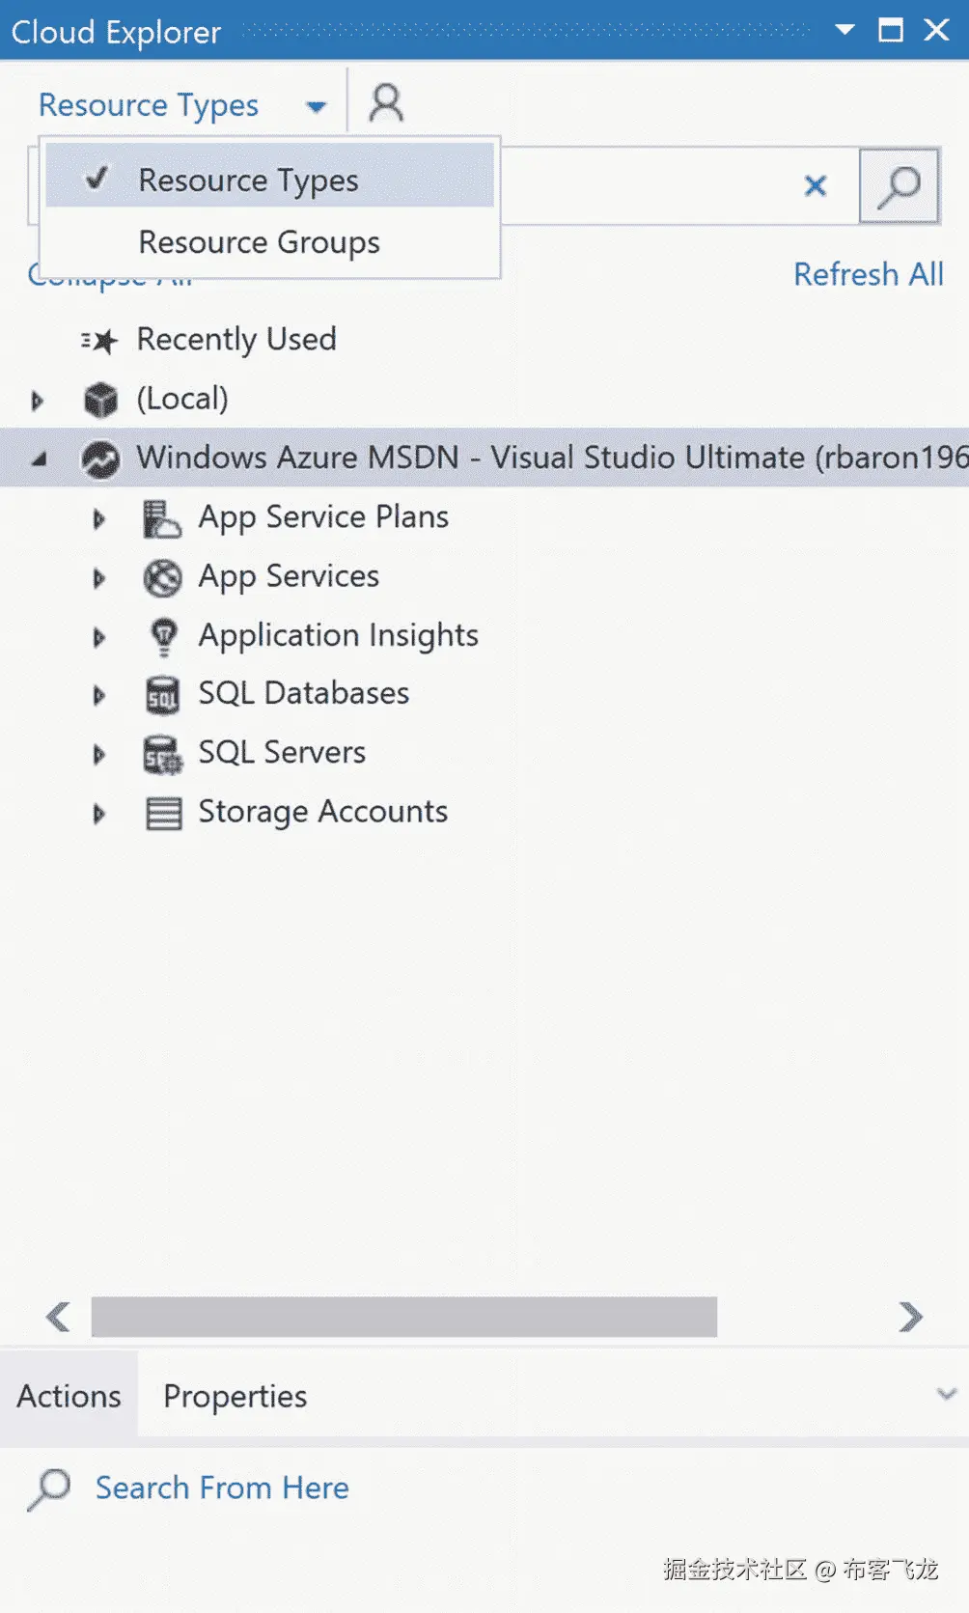Switch to the Actions tab
Screen dimensions: 969x1613
pos(69,1396)
